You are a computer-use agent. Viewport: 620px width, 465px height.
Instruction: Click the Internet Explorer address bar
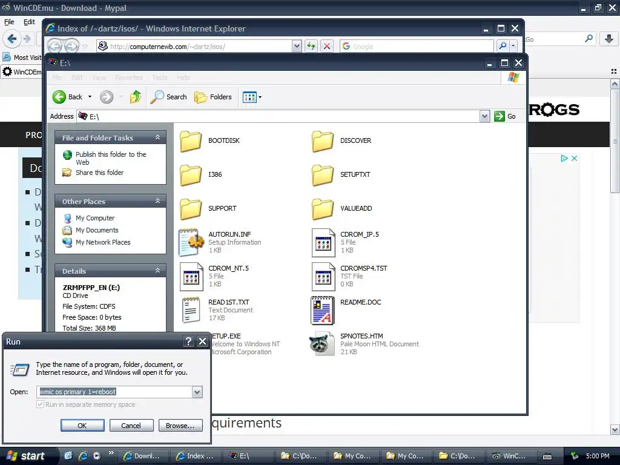tap(194, 46)
